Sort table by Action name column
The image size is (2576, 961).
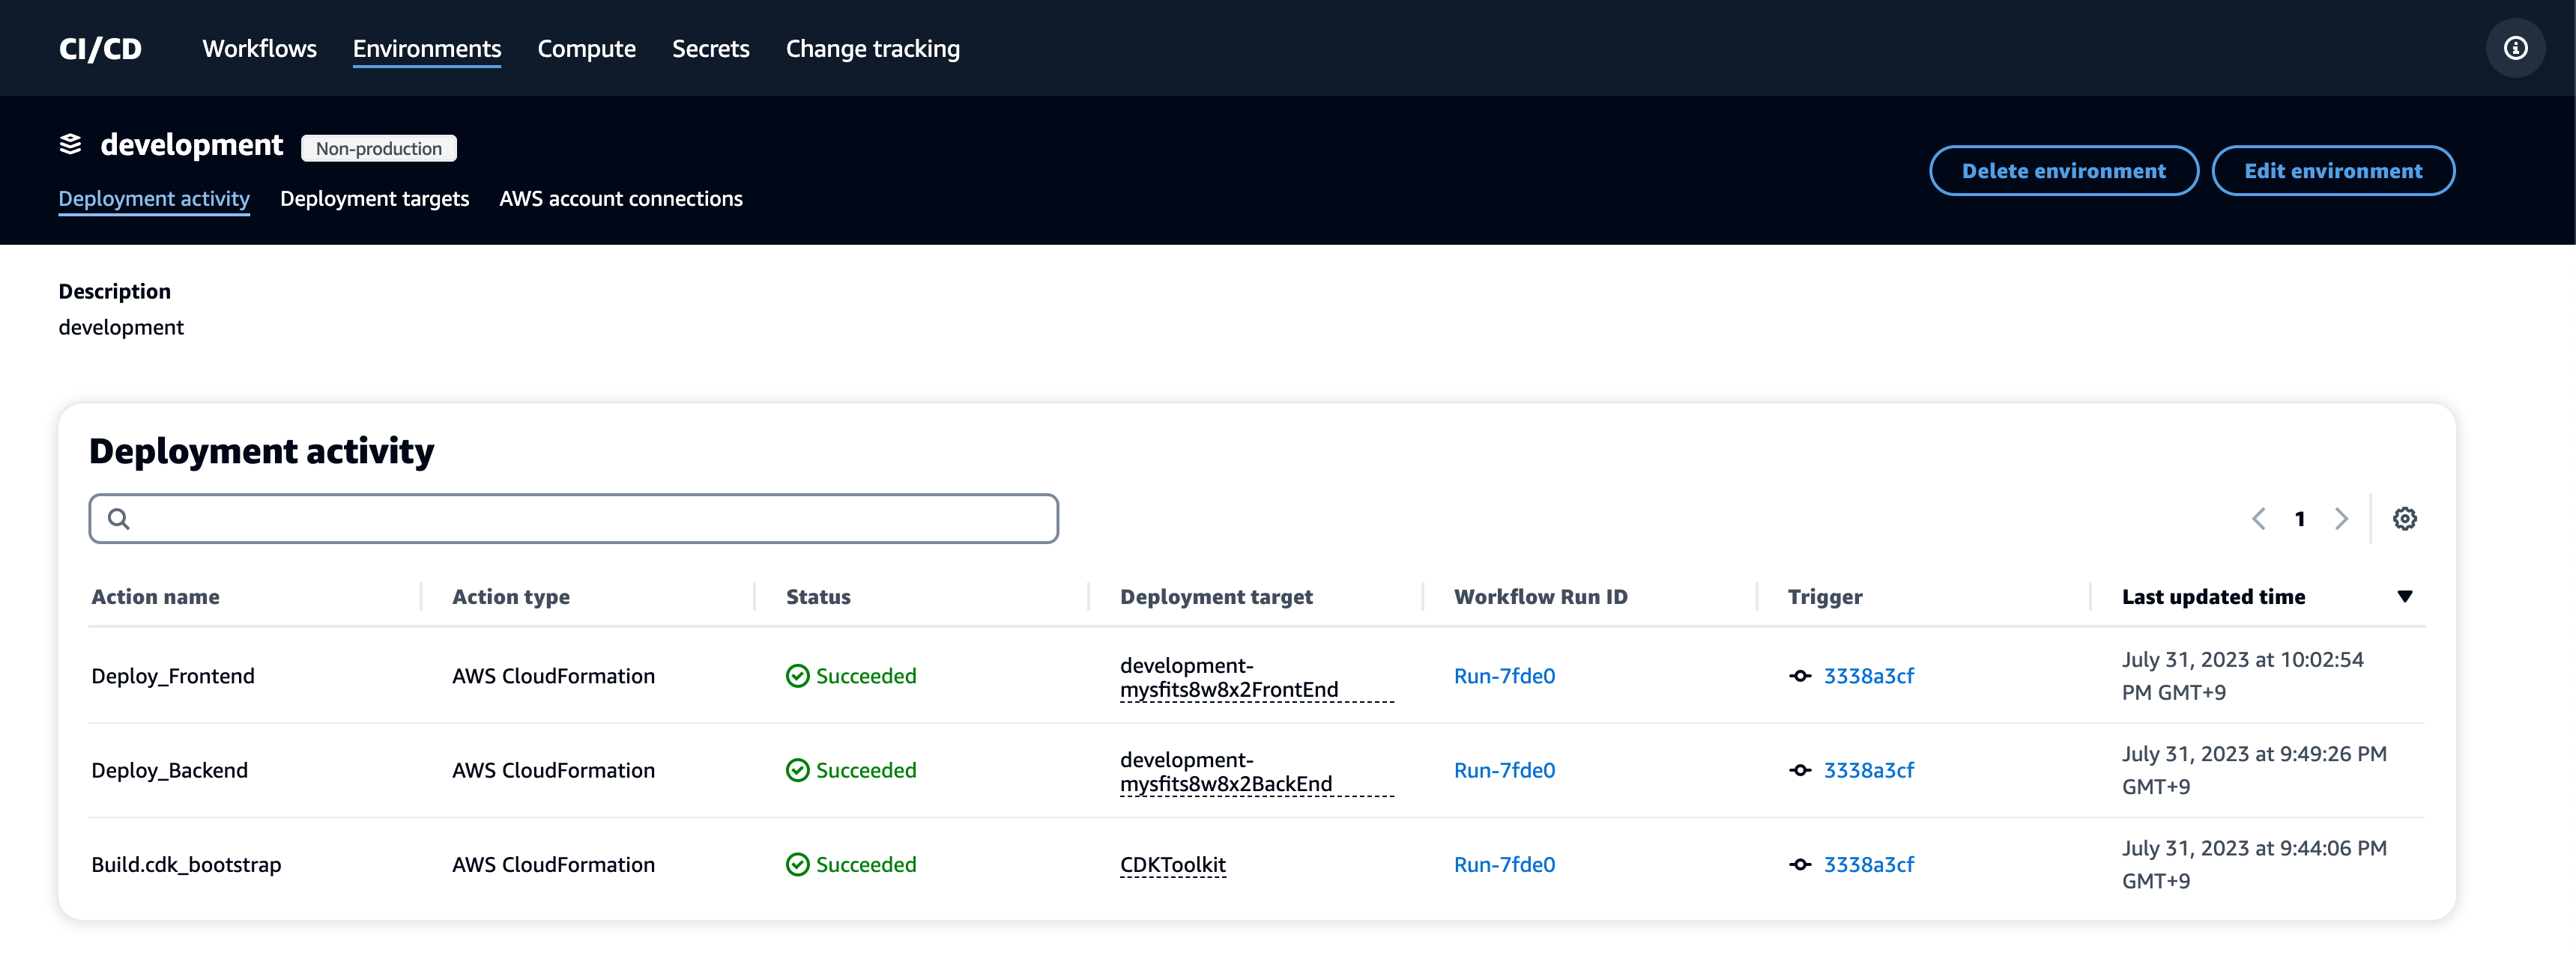click(x=155, y=597)
